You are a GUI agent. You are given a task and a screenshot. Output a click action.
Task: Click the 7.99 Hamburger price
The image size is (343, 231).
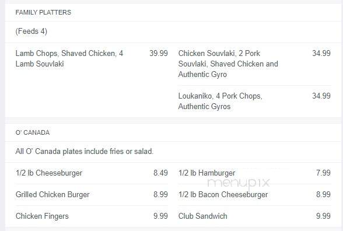(323, 173)
